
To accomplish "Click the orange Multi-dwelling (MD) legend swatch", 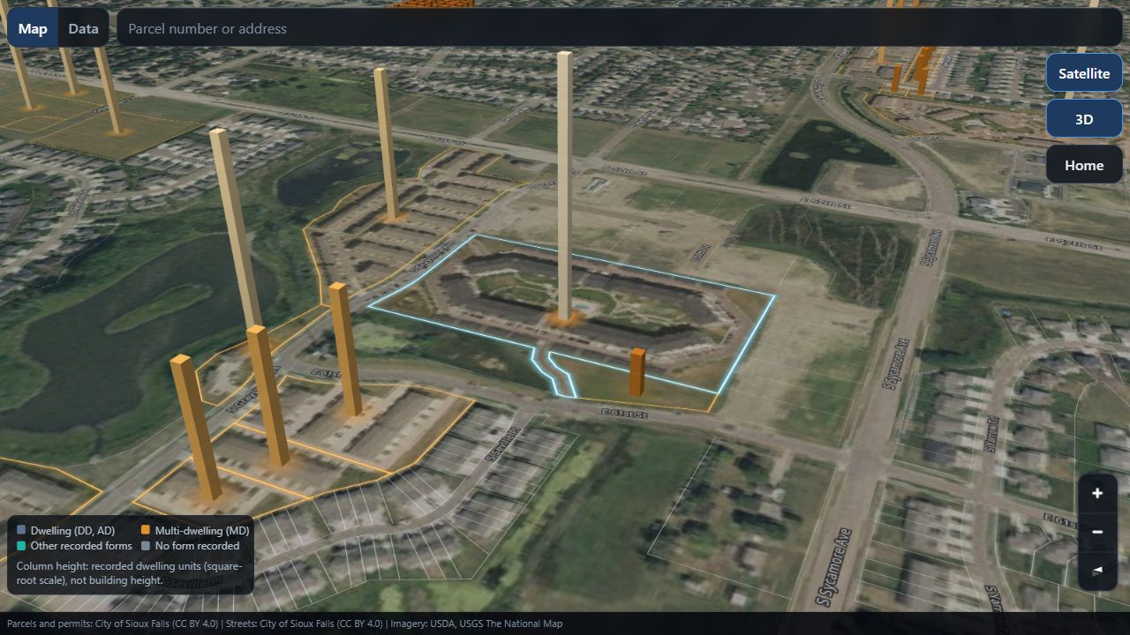I will point(146,530).
